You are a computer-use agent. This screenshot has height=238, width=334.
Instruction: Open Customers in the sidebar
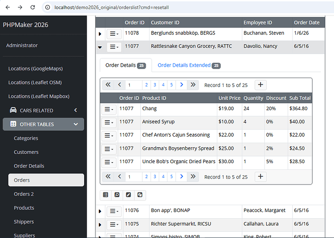click(x=26, y=152)
